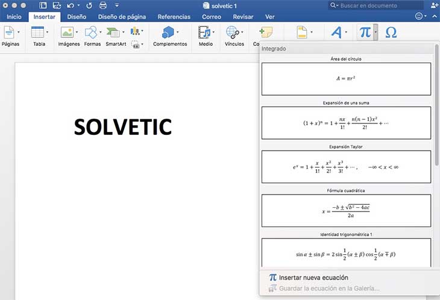
Task: Click the SOLVETIC heading in the document
Action: [x=123, y=127]
